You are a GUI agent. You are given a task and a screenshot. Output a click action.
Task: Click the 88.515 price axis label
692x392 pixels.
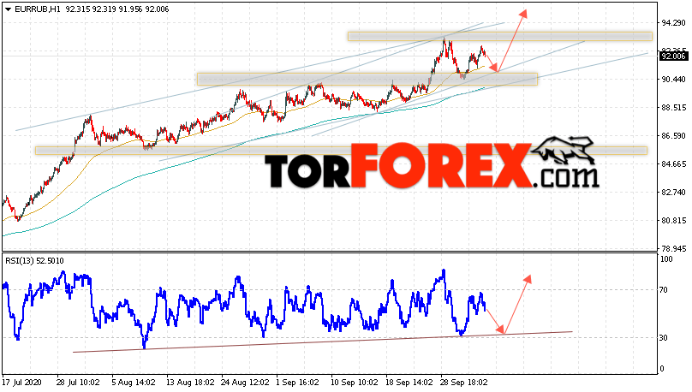click(673, 108)
